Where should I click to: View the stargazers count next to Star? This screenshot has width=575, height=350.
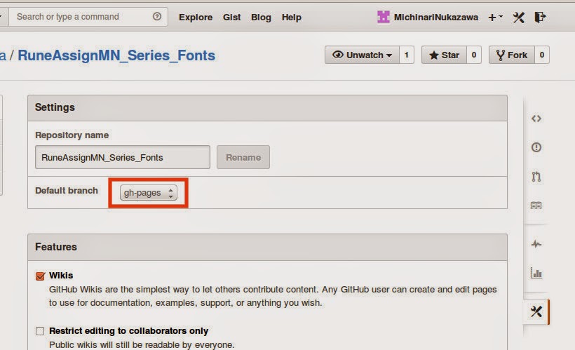[x=474, y=55]
